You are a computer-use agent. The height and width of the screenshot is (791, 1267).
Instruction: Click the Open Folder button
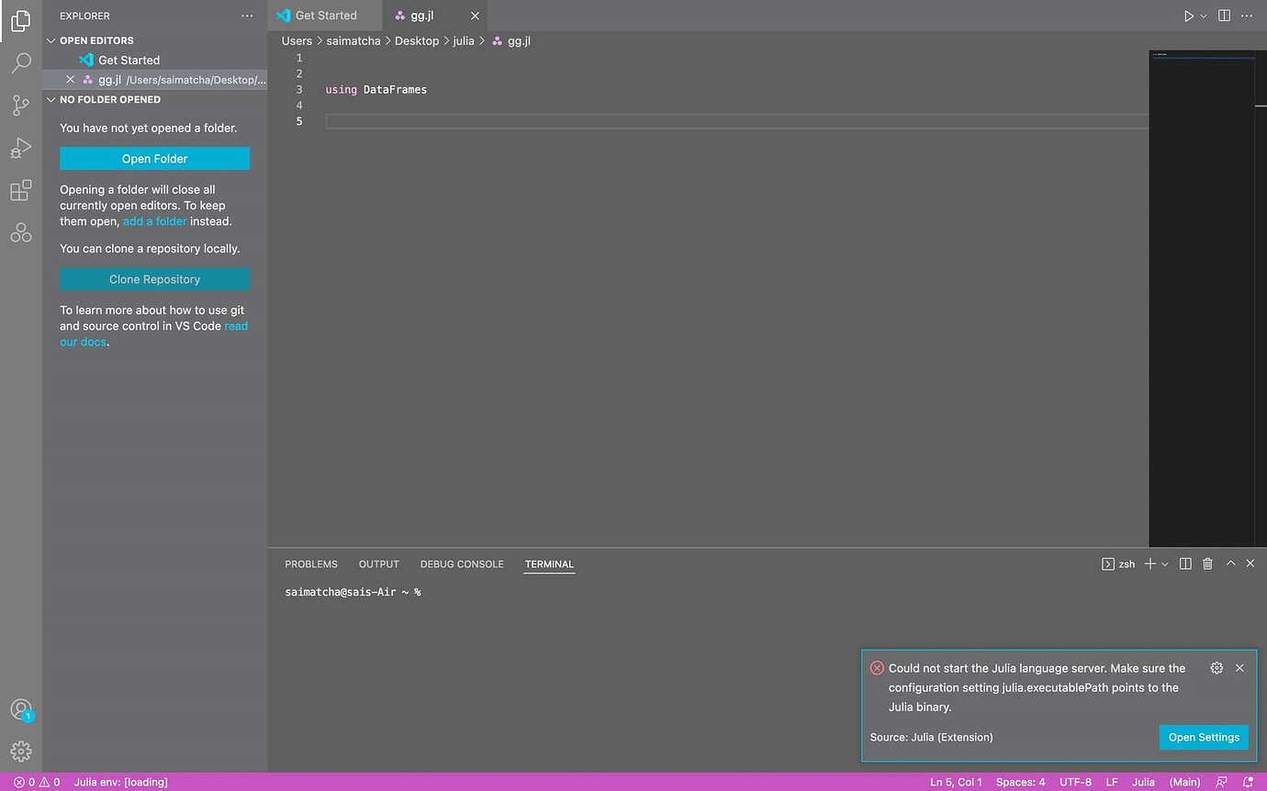pos(154,158)
